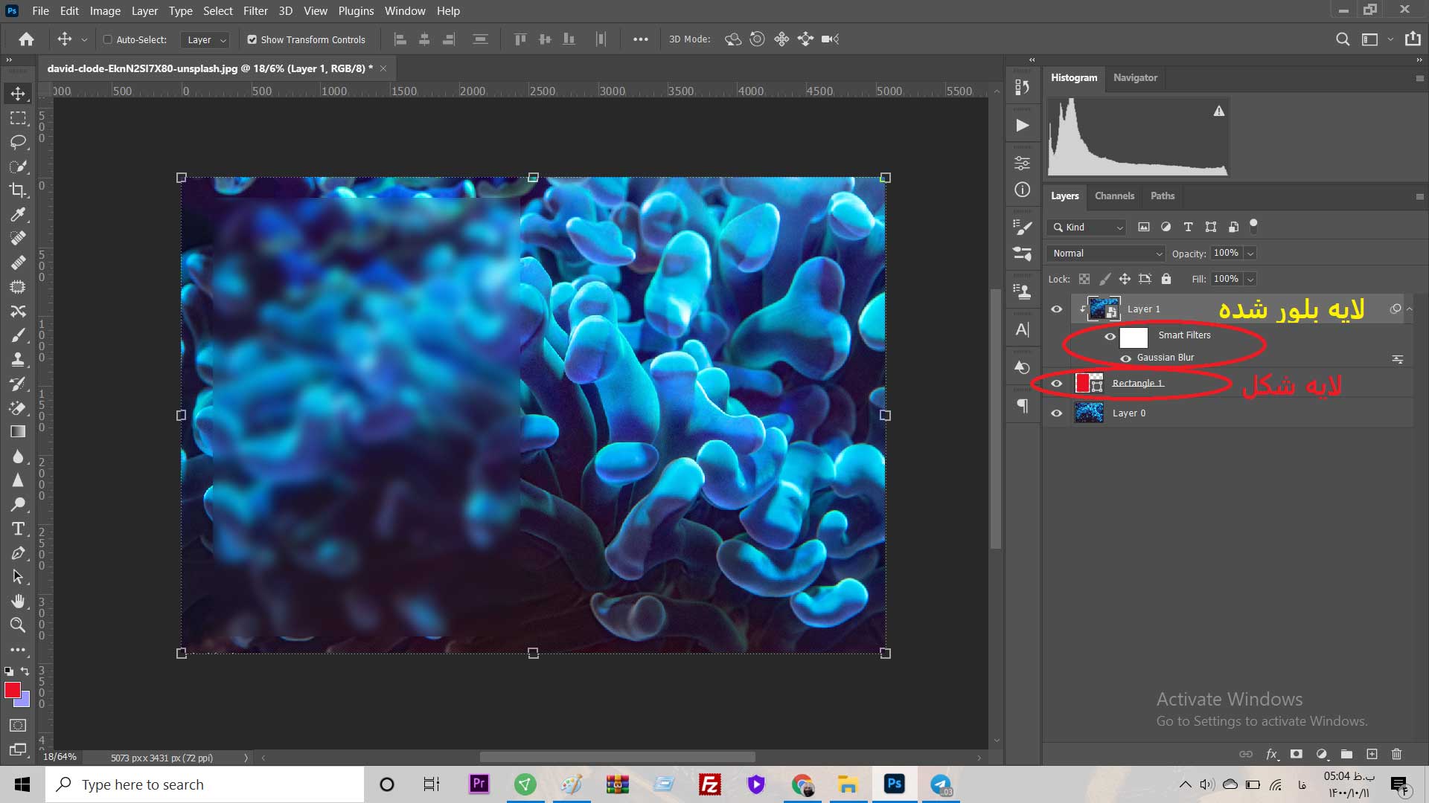
Task: Click align top edges icon
Action: tap(520, 39)
